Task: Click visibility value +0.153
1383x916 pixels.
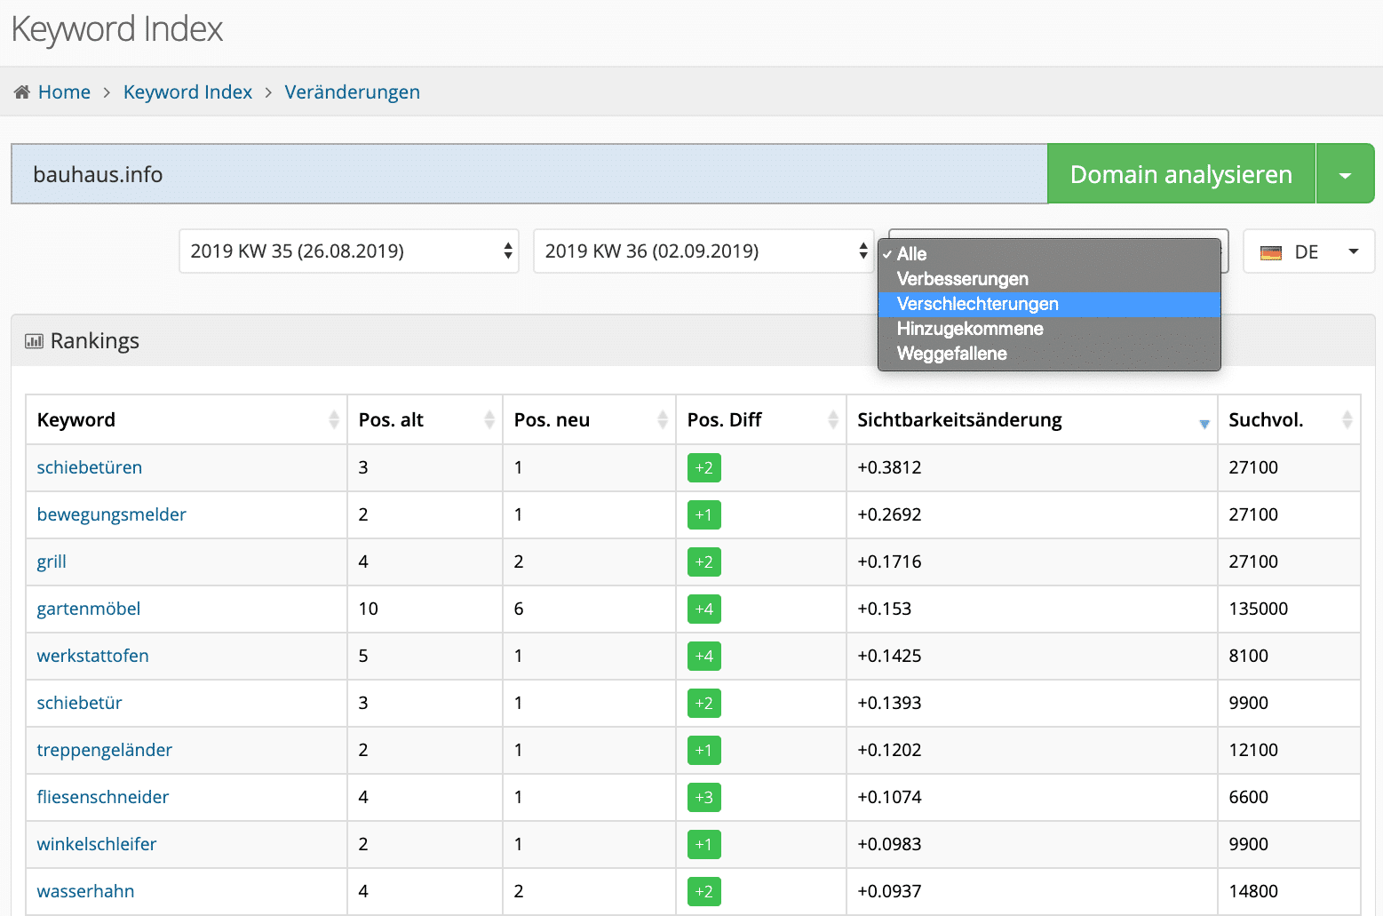Action: click(885, 609)
